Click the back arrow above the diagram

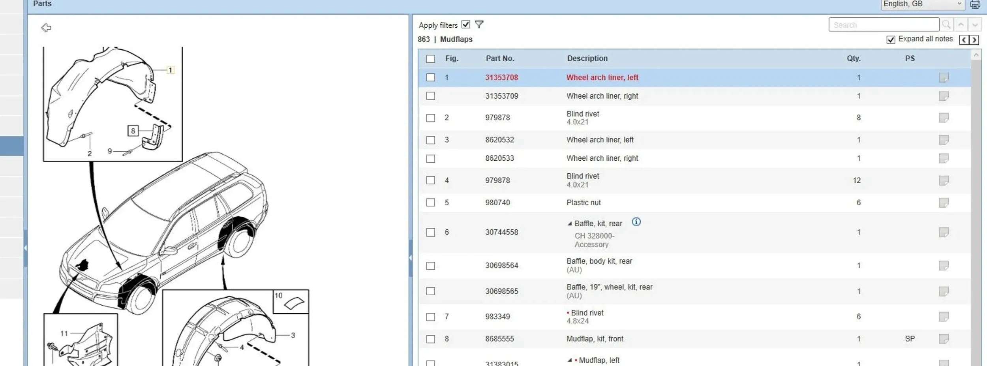[x=46, y=28]
